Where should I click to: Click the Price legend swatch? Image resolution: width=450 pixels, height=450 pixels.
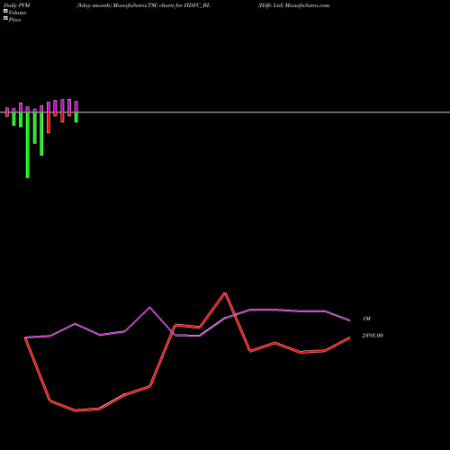(5, 18)
